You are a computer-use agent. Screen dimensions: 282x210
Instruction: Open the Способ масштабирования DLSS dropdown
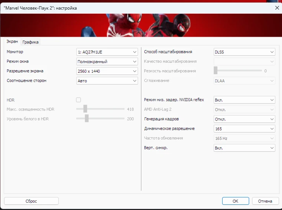pyautogui.click(x=245, y=52)
